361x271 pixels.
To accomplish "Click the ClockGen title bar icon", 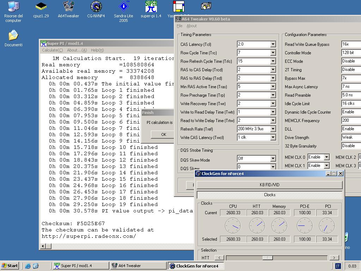I will (198, 174).
